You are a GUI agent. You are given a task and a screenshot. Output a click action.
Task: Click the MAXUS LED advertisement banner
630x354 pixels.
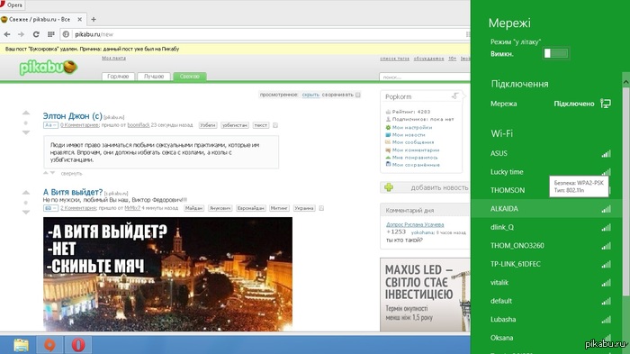(425, 295)
